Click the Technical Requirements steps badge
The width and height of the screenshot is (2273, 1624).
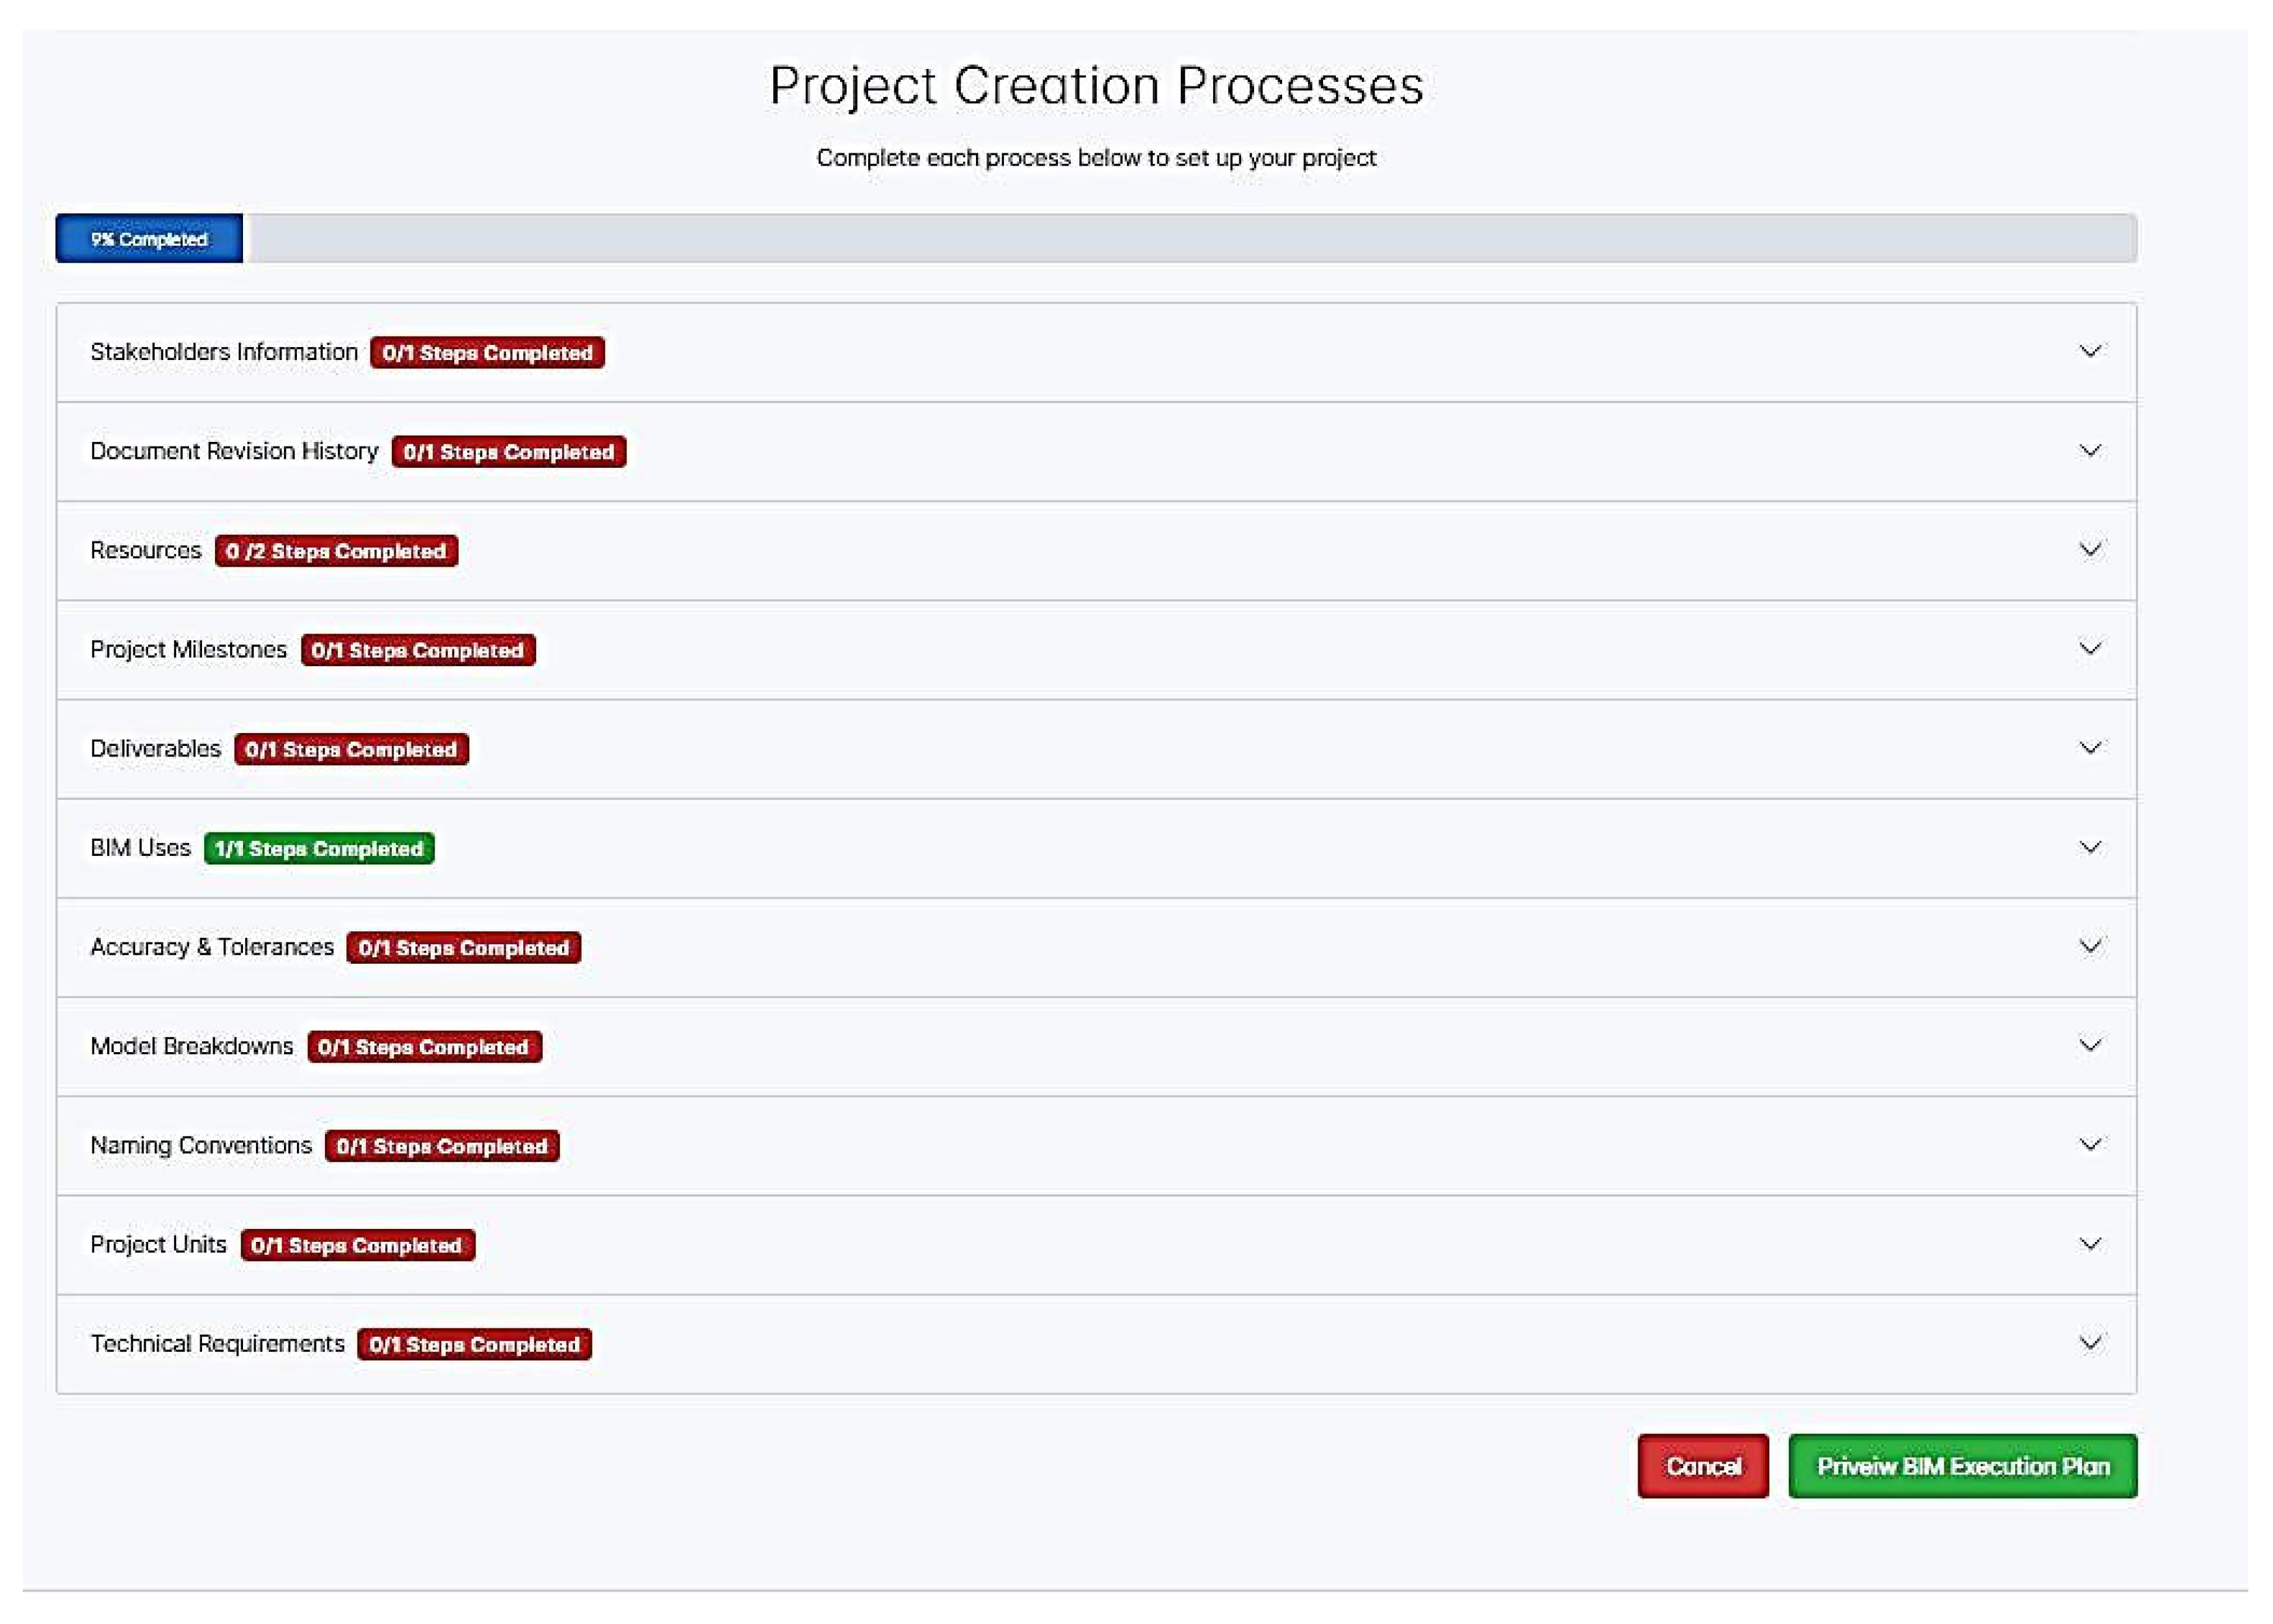coord(474,1344)
